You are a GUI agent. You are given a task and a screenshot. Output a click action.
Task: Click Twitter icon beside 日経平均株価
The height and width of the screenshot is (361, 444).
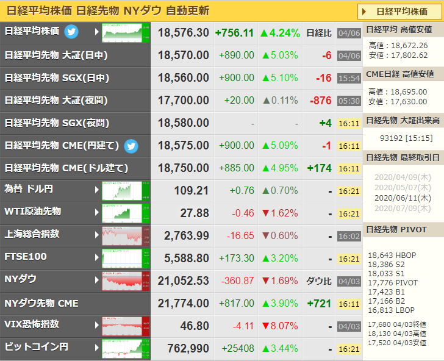[x=71, y=32]
